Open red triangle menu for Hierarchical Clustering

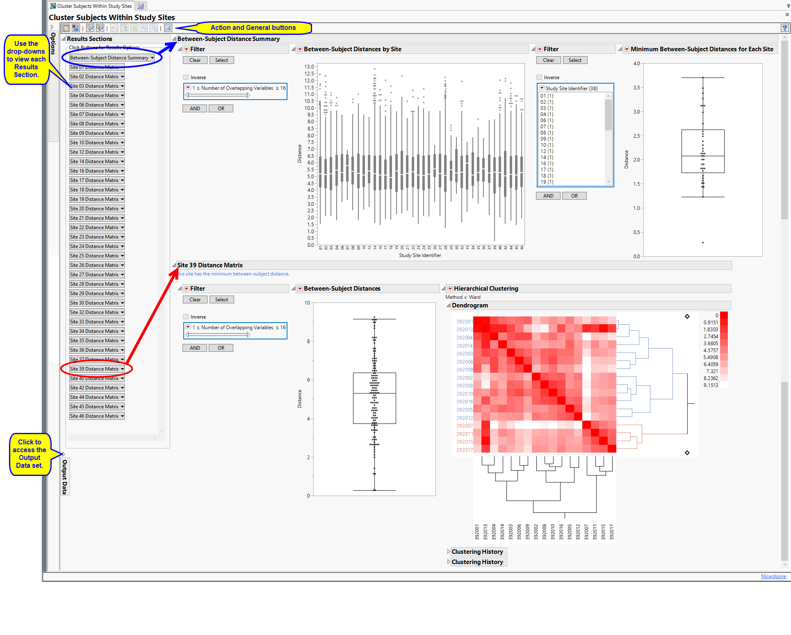[x=450, y=289]
